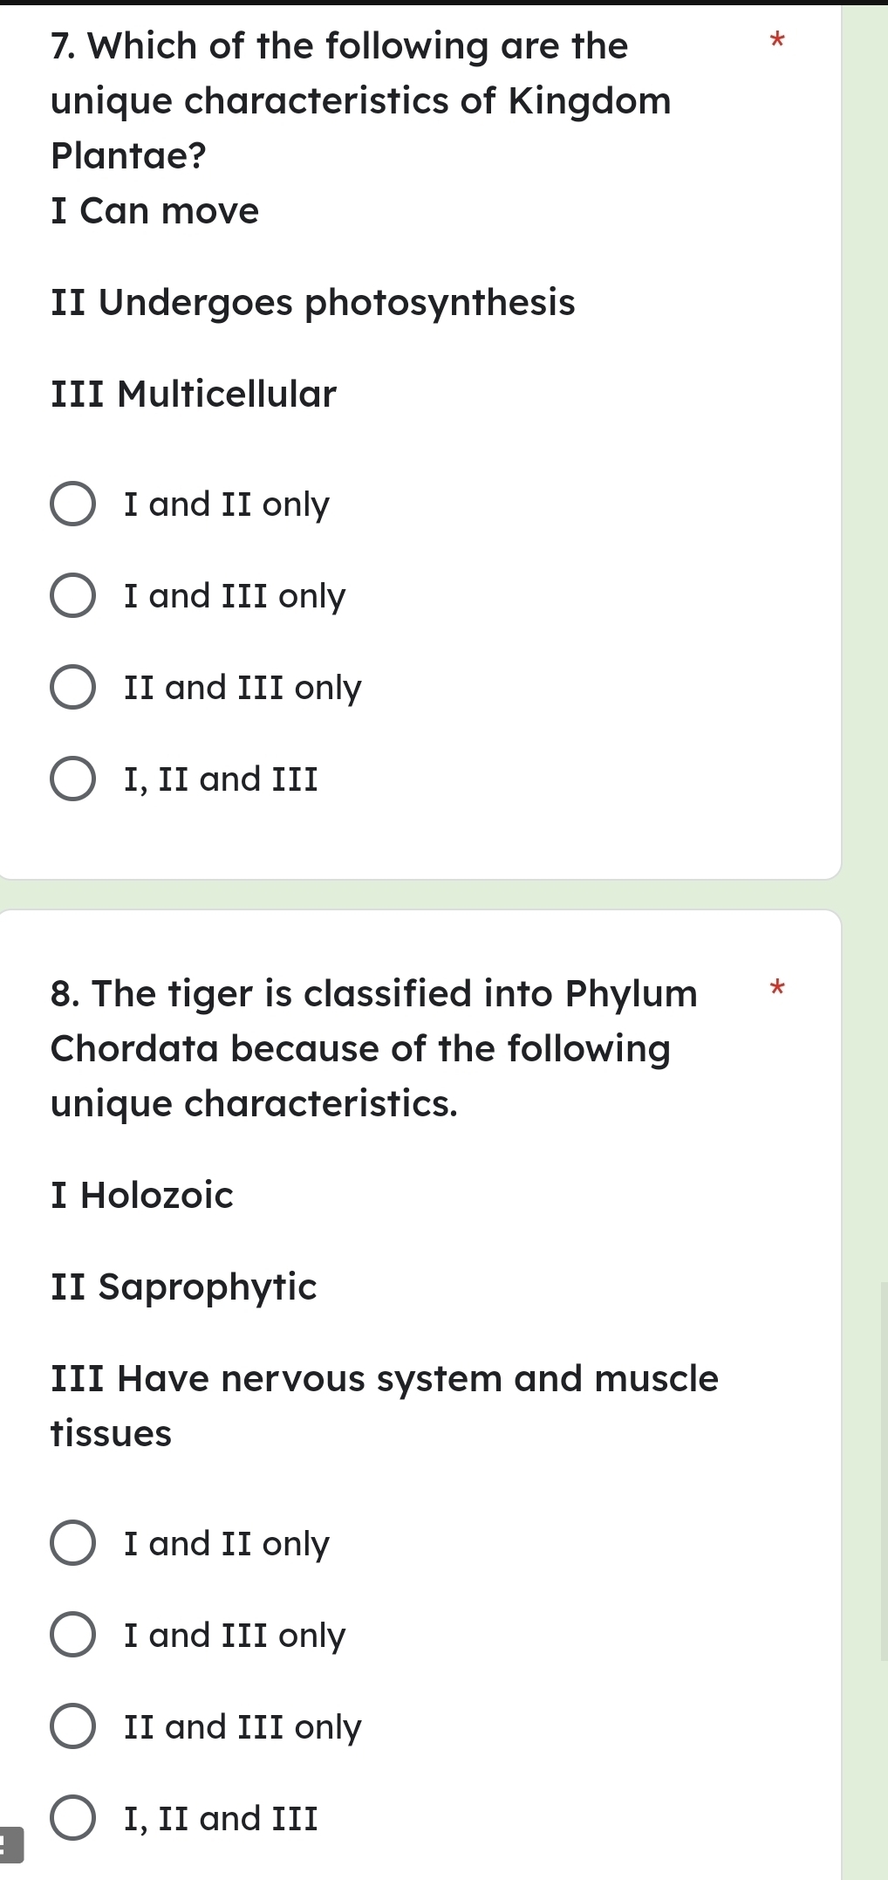
Task: Click the "III Multicellular" statement text
Action: pyautogui.click(x=192, y=395)
